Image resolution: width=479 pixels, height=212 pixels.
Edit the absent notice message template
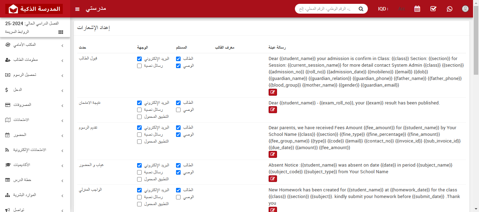point(273,178)
